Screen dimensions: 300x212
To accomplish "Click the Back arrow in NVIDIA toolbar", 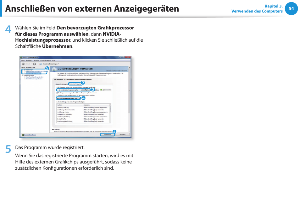I will [23, 64].
